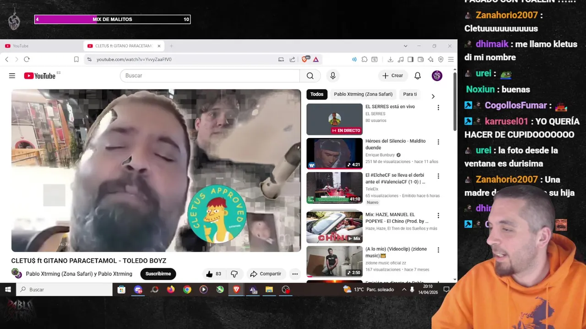Open a new browser tab
586x329 pixels.
pos(171,46)
